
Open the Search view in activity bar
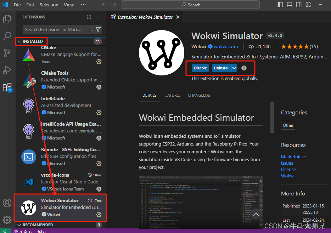point(7,36)
